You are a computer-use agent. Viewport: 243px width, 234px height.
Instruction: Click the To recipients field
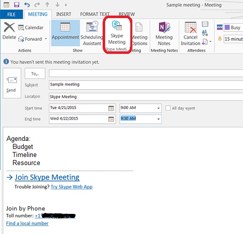pos(146,73)
